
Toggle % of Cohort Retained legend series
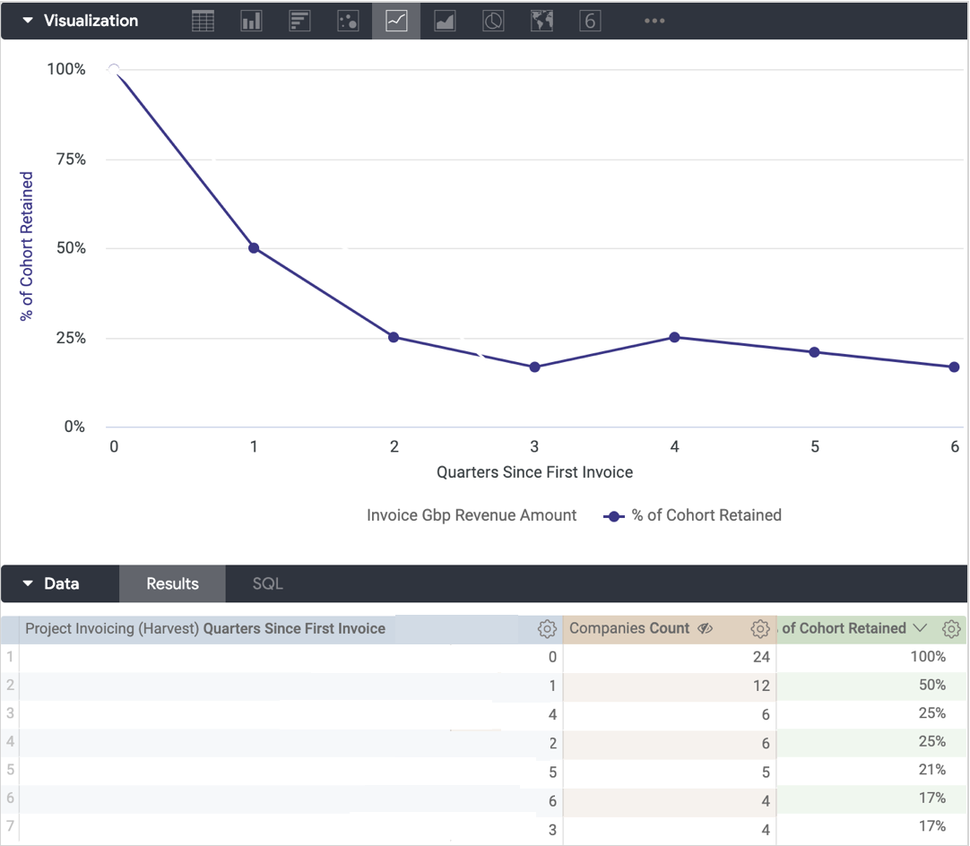(693, 515)
